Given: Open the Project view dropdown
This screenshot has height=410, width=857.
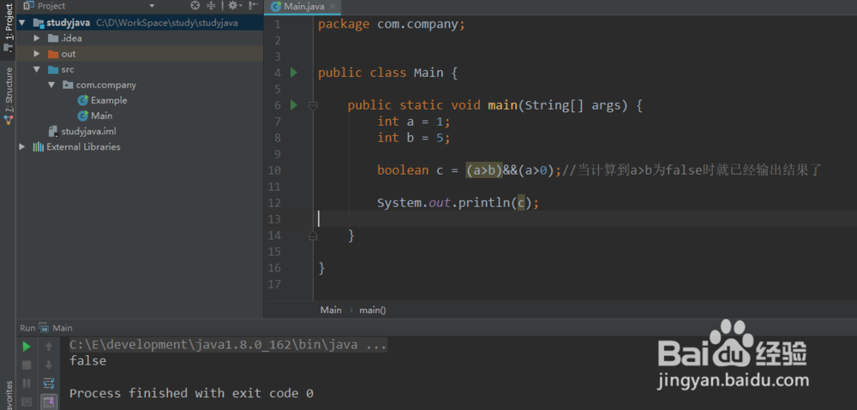Looking at the screenshot, I should coord(152,6).
